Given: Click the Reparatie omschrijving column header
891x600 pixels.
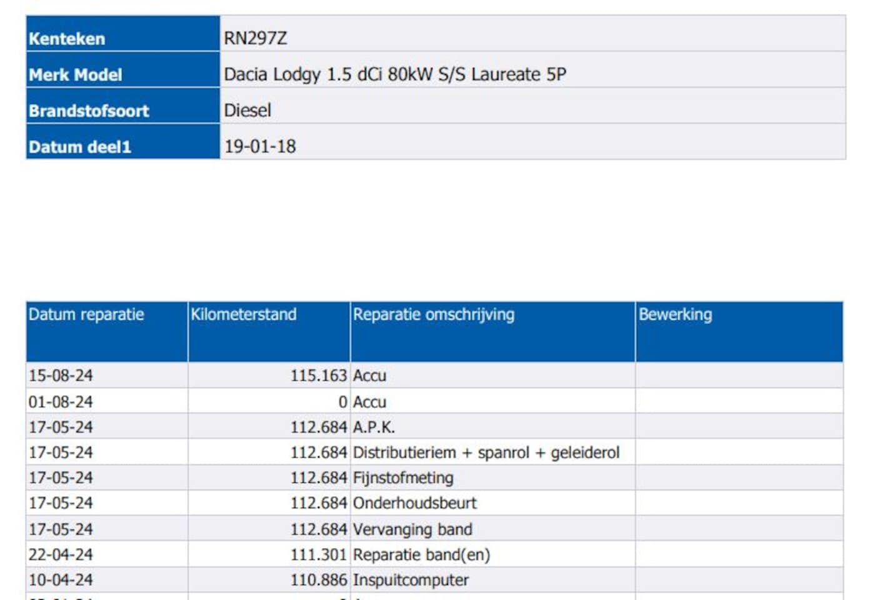Looking at the screenshot, I should pos(492,331).
